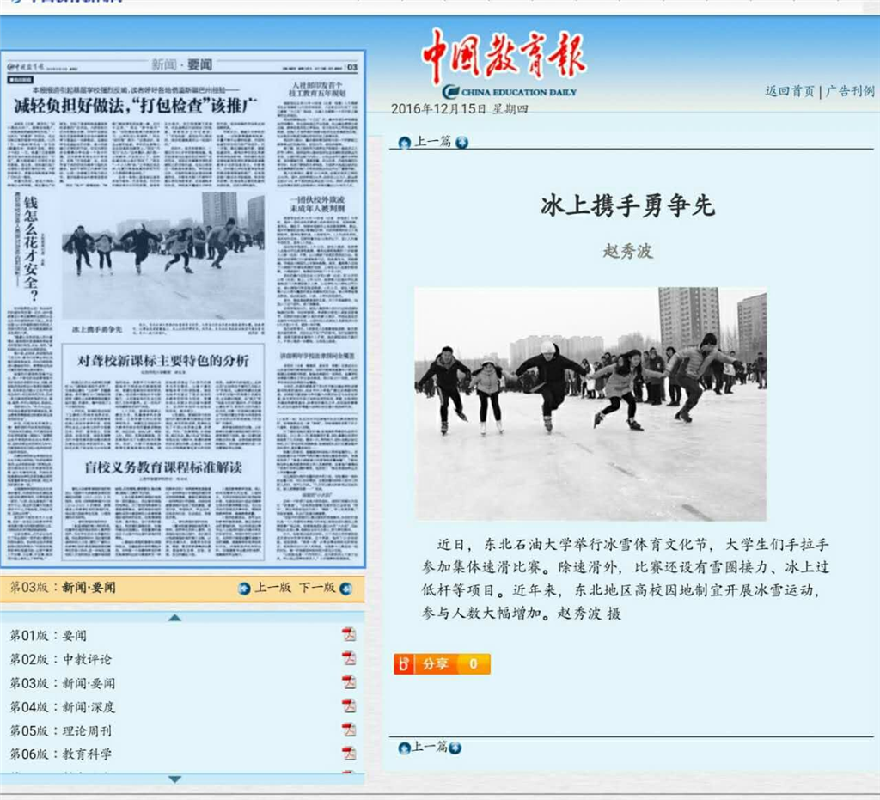The image size is (880, 800).
Task: Click the up arrow icon before top 上一篇
Action: pyautogui.click(x=404, y=143)
